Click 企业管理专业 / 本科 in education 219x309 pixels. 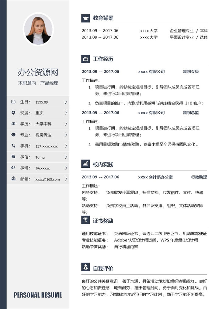click(189, 31)
